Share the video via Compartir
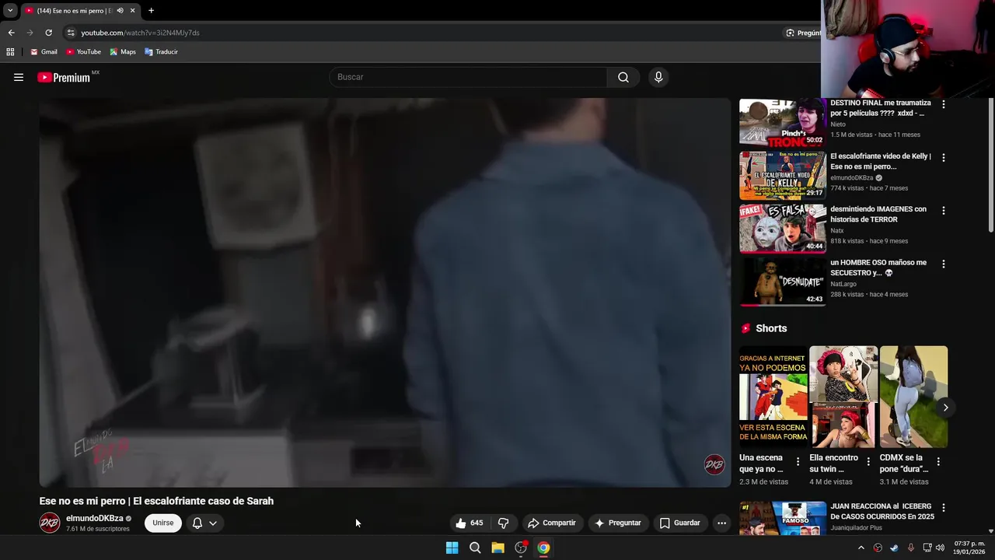This screenshot has height=560, width=995. (x=552, y=523)
